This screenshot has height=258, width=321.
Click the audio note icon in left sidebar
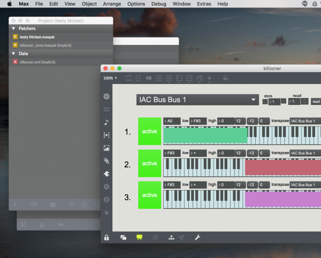click(106, 122)
